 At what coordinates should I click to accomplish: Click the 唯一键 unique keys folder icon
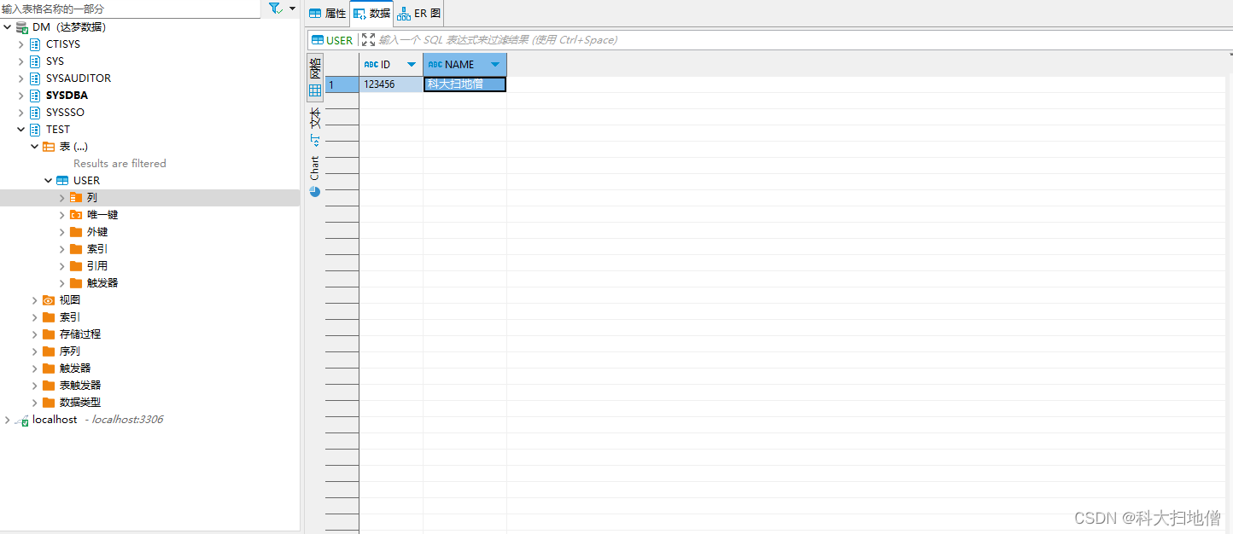click(x=76, y=215)
